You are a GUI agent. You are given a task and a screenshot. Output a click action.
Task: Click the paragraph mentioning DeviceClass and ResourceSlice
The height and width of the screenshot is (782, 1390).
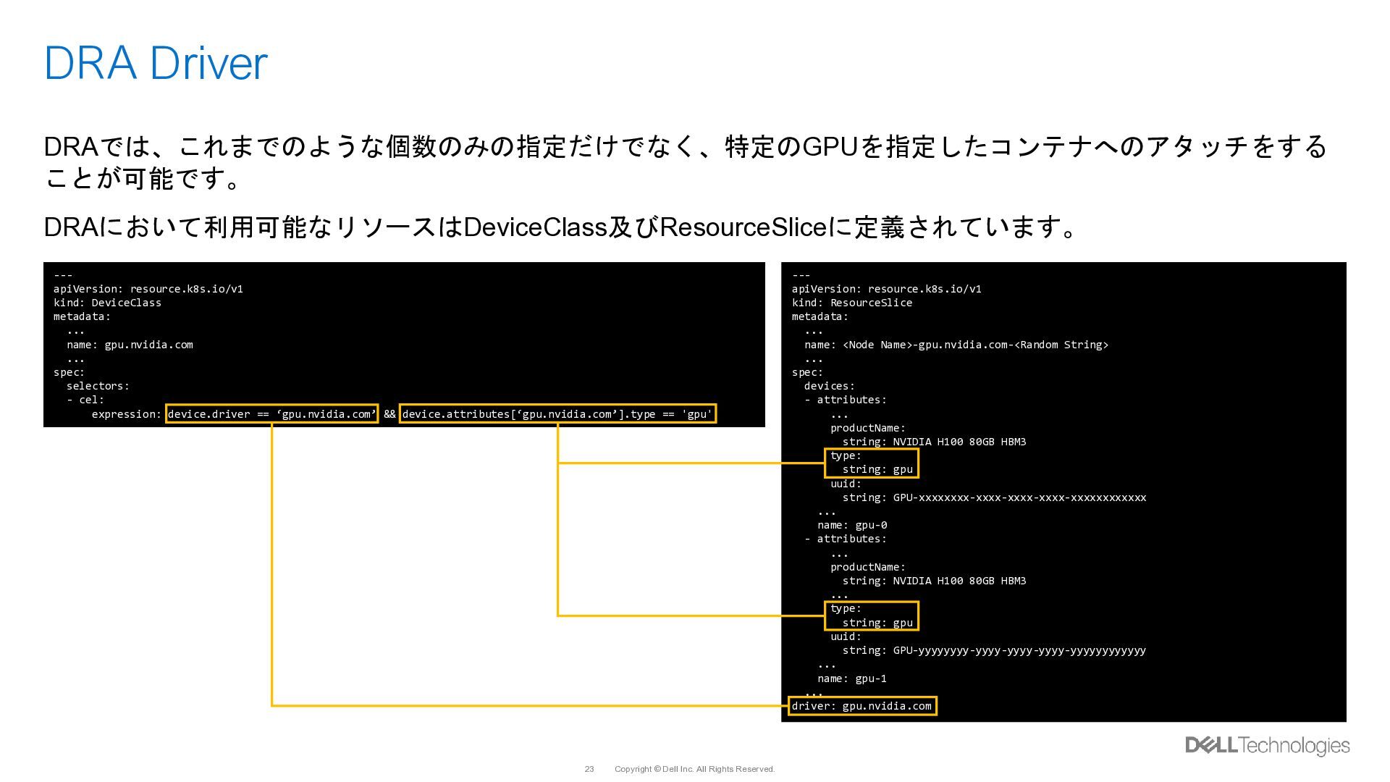(561, 227)
